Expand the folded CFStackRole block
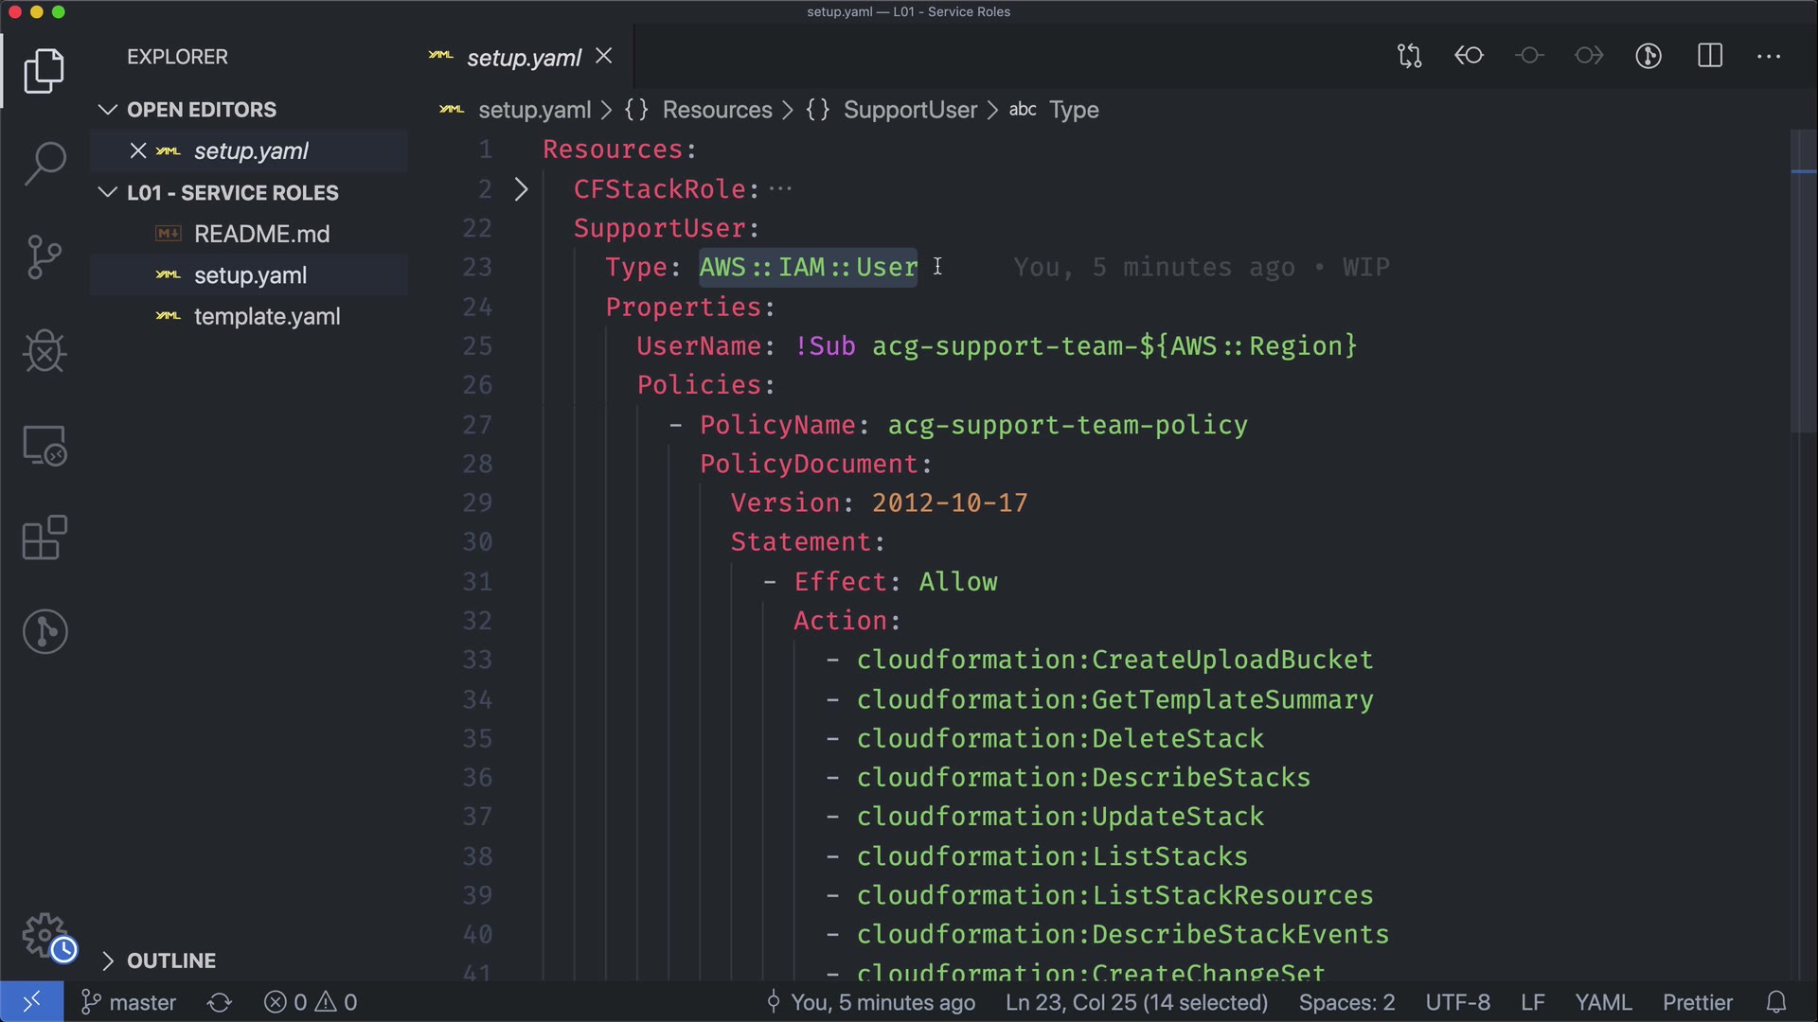 tap(521, 189)
